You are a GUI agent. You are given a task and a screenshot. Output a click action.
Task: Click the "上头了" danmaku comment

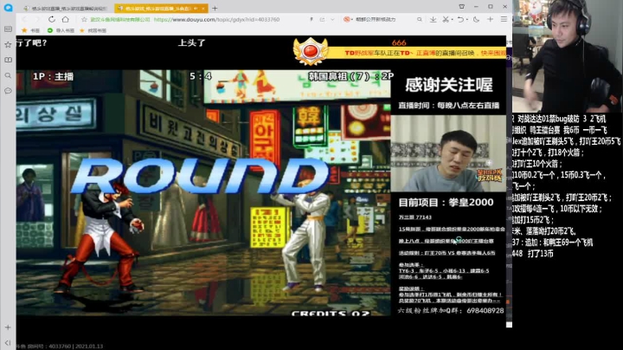191,42
